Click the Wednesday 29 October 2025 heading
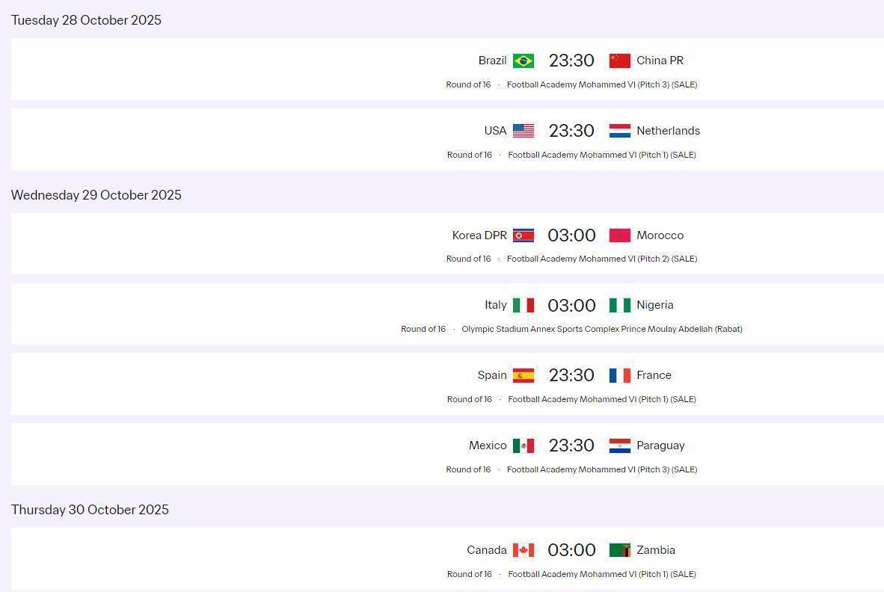Screen dimensions: 884x592 (x=96, y=195)
